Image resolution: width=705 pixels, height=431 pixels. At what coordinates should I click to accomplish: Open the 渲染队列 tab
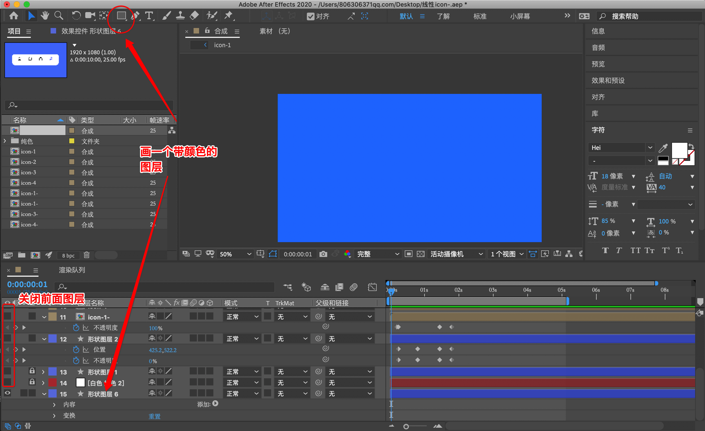point(72,270)
